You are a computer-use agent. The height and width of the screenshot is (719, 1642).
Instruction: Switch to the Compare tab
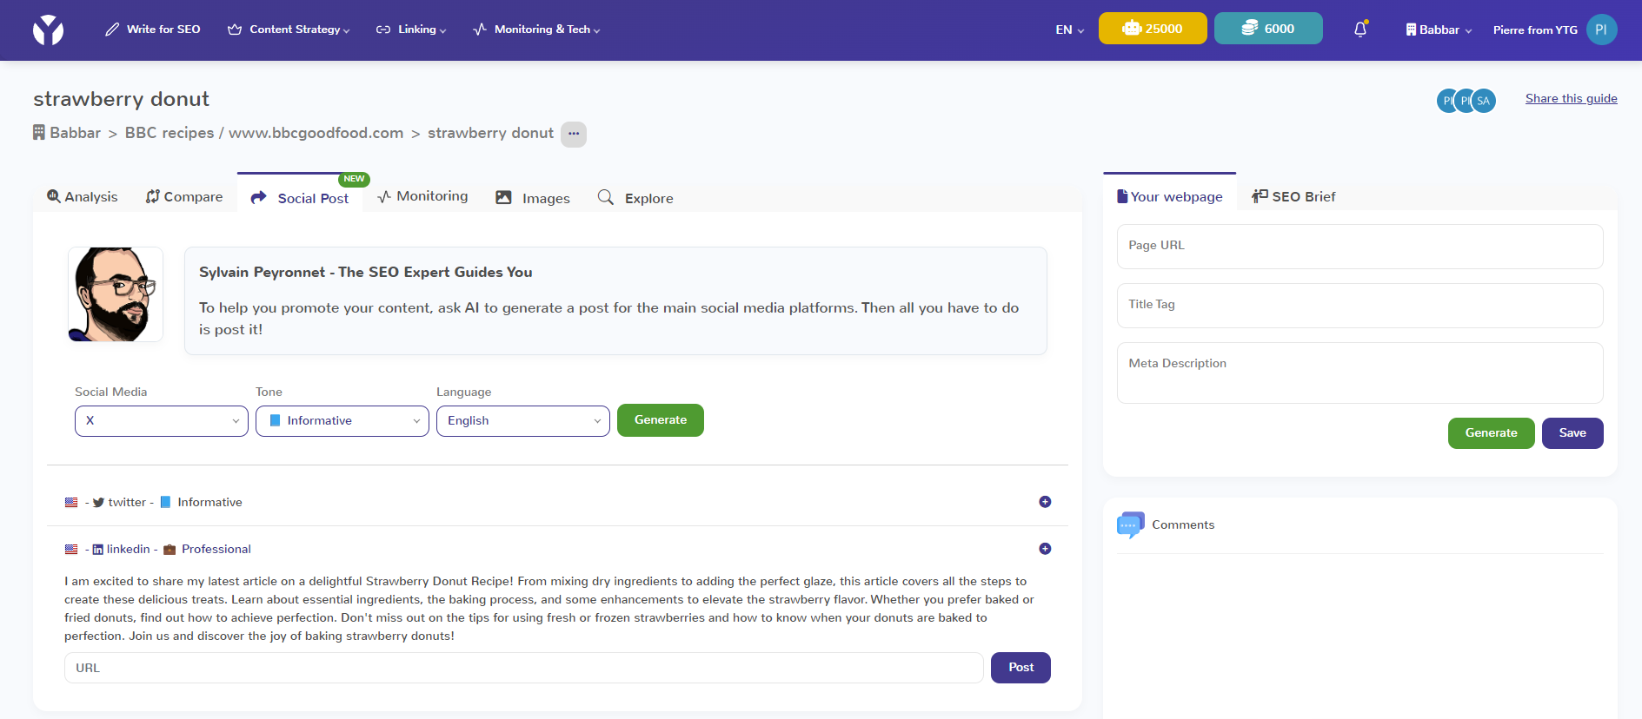pyautogui.click(x=184, y=197)
